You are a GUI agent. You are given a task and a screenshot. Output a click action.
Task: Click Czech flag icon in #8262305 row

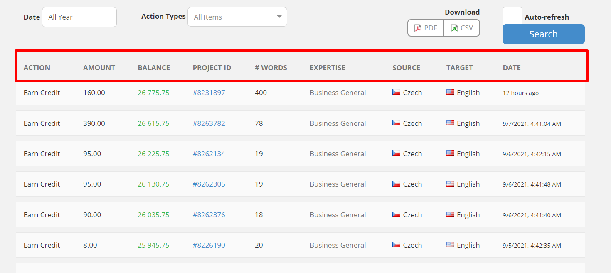click(x=396, y=184)
